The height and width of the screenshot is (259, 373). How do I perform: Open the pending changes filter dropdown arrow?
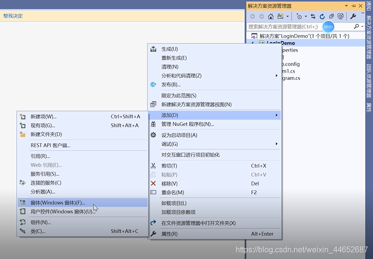[x=306, y=17]
